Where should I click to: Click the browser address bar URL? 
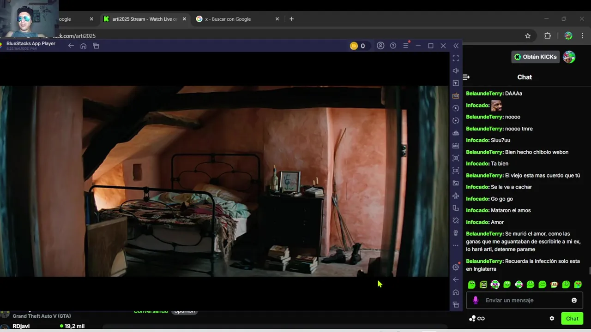74,36
